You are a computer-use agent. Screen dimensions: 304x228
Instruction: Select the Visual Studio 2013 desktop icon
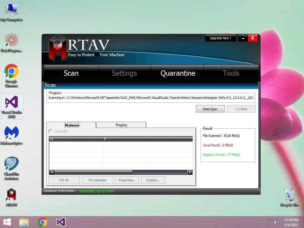click(12, 107)
